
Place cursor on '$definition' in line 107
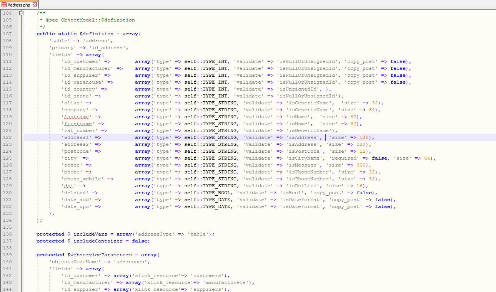[96, 34]
